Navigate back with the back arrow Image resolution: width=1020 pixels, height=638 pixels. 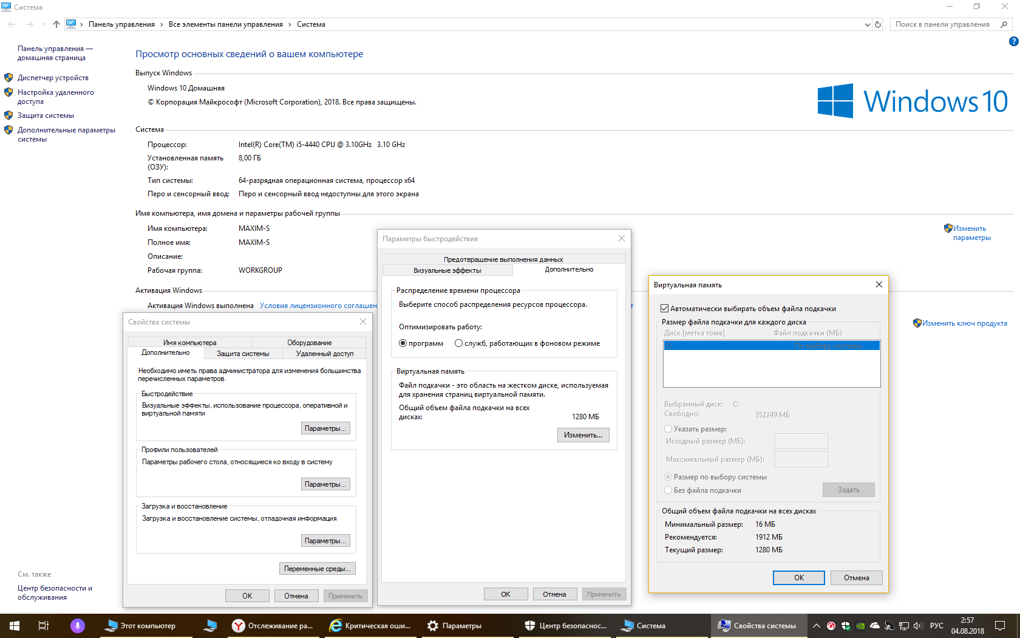12,24
